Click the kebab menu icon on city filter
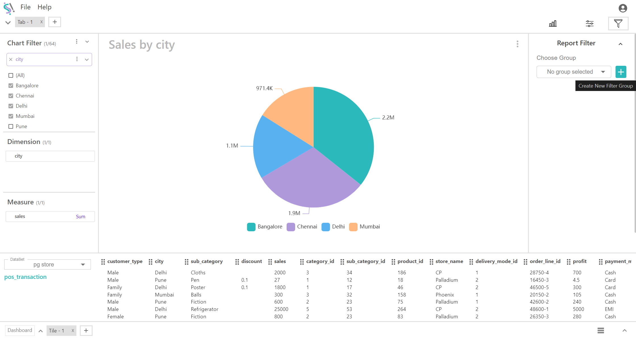The width and height of the screenshot is (636, 339). (x=77, y=59)
